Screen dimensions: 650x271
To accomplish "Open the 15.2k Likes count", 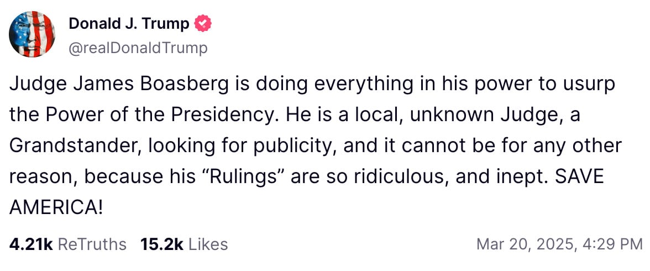I will click(161, 244).
